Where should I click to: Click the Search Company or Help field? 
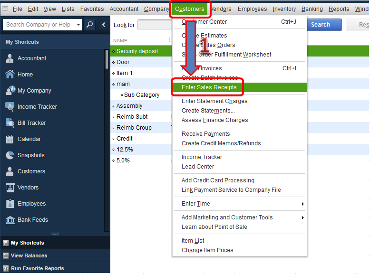39,25
